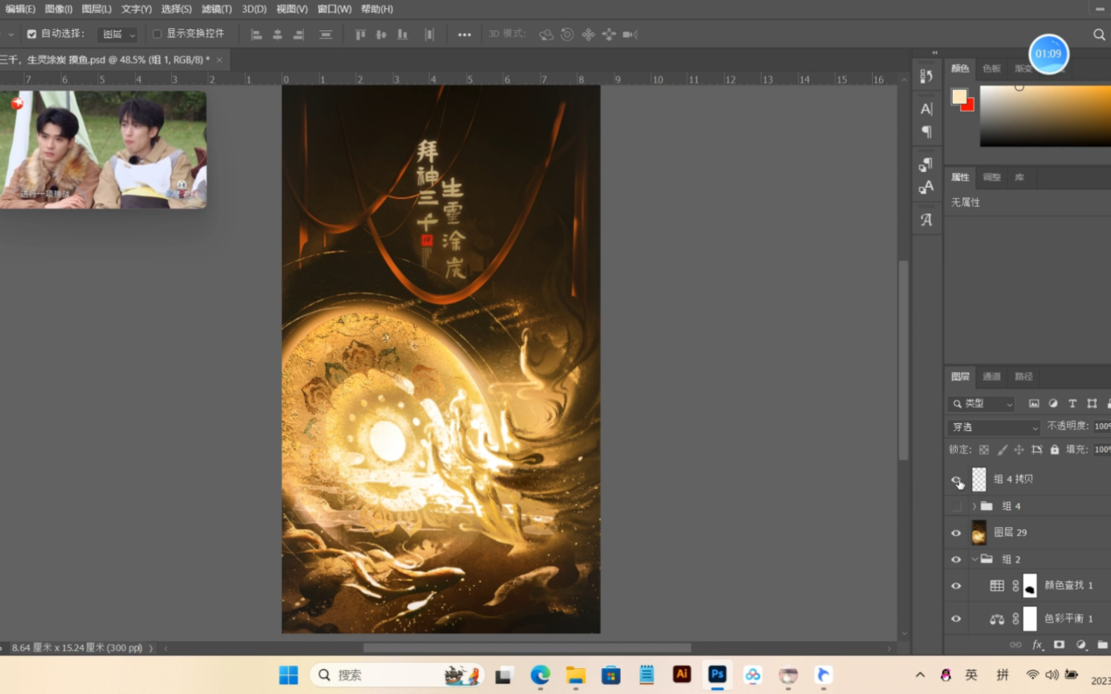Filter layers by shape type
Screen dimensions: 1111x694
pos(1092,403)
